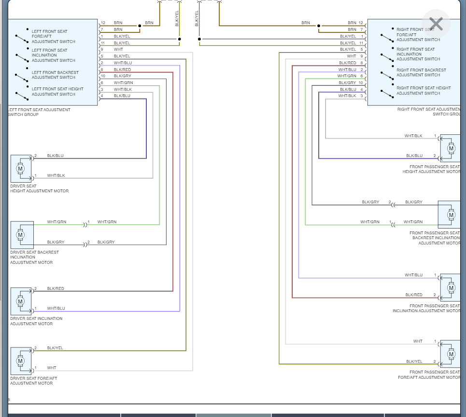
Task: Select the front passenger backrest inclination motor symbol
Action: click(x=451, y=214)
